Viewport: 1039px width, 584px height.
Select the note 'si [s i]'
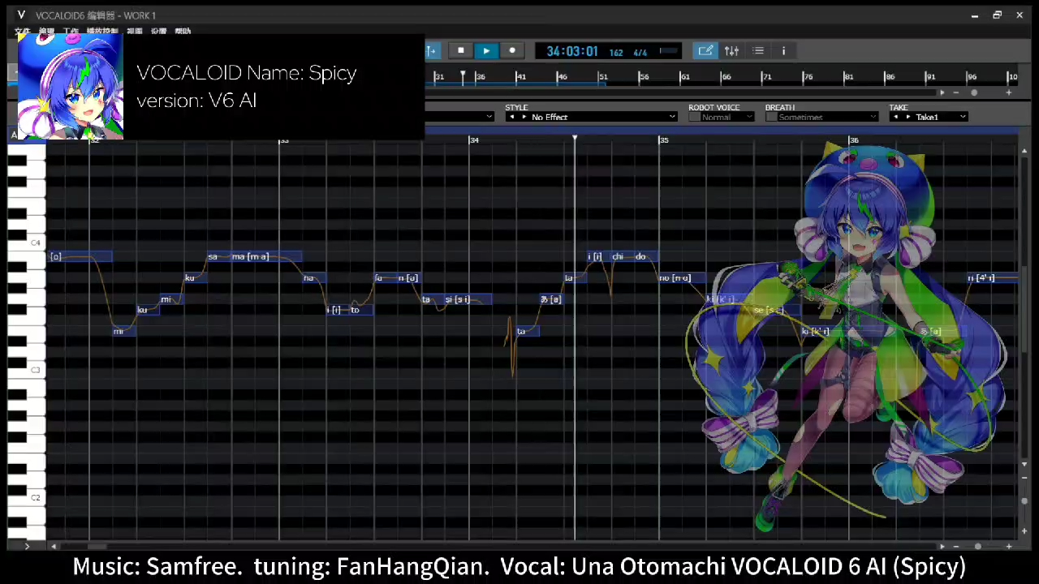point(467,299)
